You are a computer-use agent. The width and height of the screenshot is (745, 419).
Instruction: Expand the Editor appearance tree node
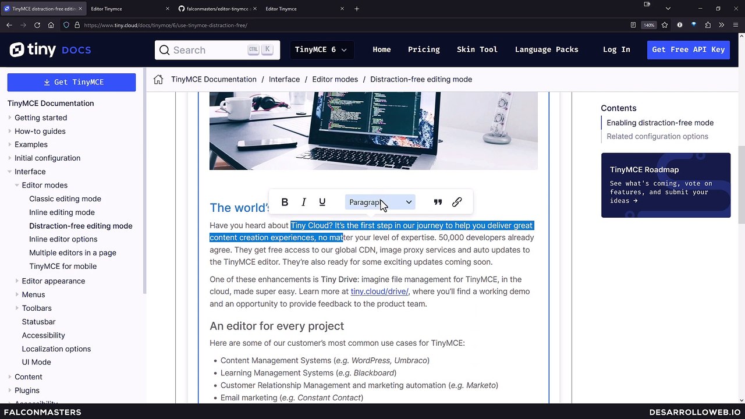click(x=17, y=281)
